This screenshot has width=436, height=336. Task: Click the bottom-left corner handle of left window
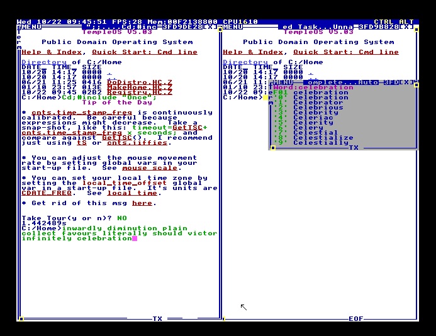pos(21,319)
